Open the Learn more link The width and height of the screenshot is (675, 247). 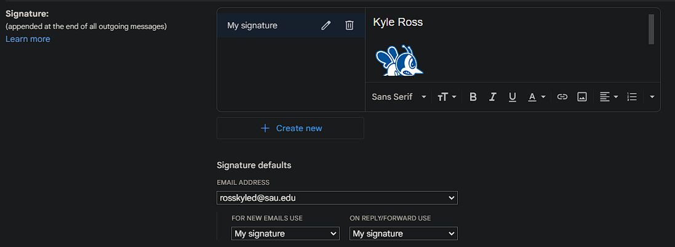tap(28, 39)
